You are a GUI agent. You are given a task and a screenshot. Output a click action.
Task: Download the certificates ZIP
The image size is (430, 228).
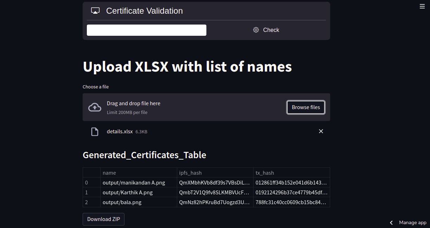(103, 219)
